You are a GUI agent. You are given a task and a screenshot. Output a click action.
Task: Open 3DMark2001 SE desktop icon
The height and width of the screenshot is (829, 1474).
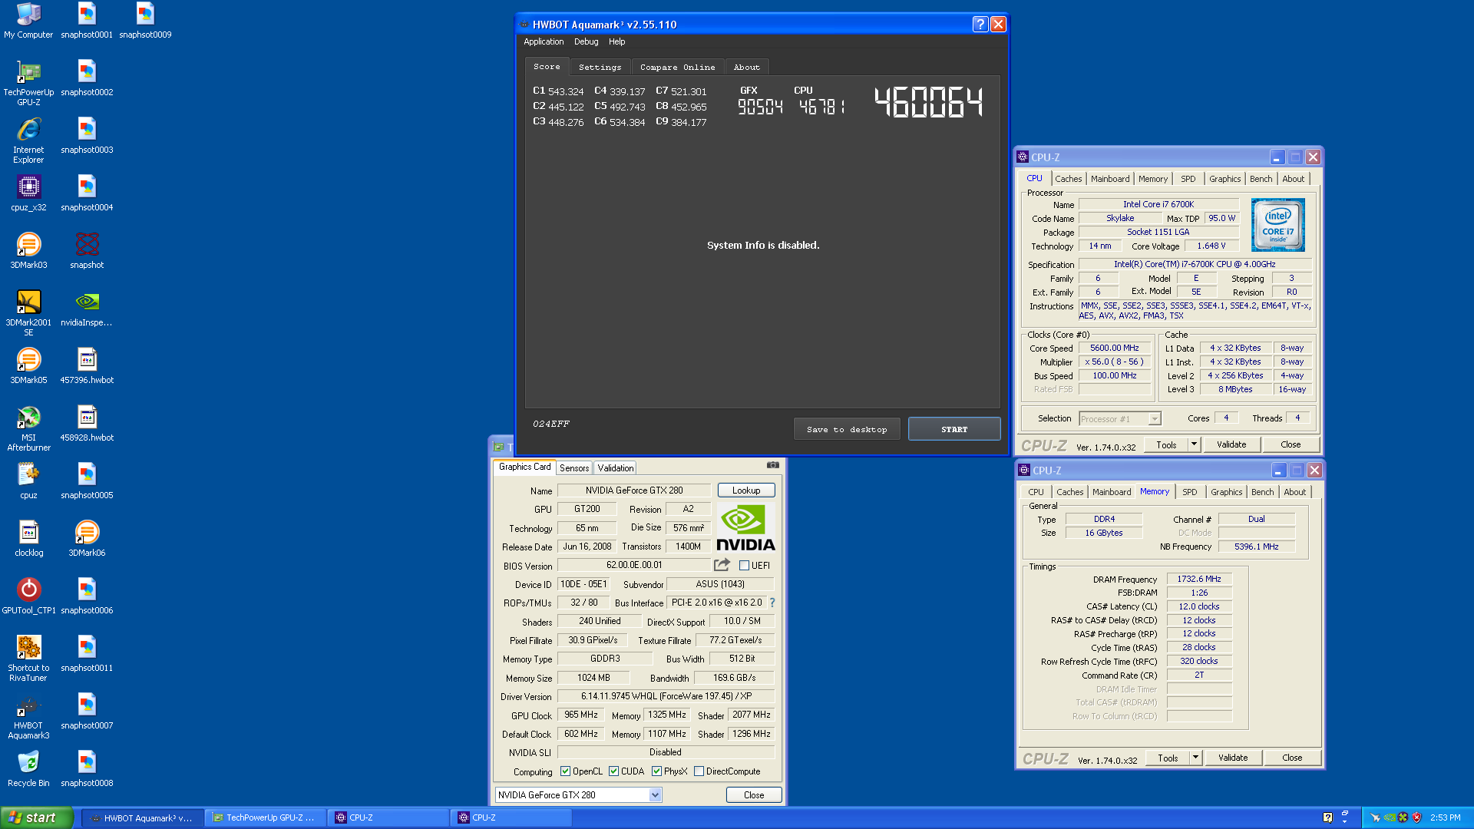coord(28,314)
